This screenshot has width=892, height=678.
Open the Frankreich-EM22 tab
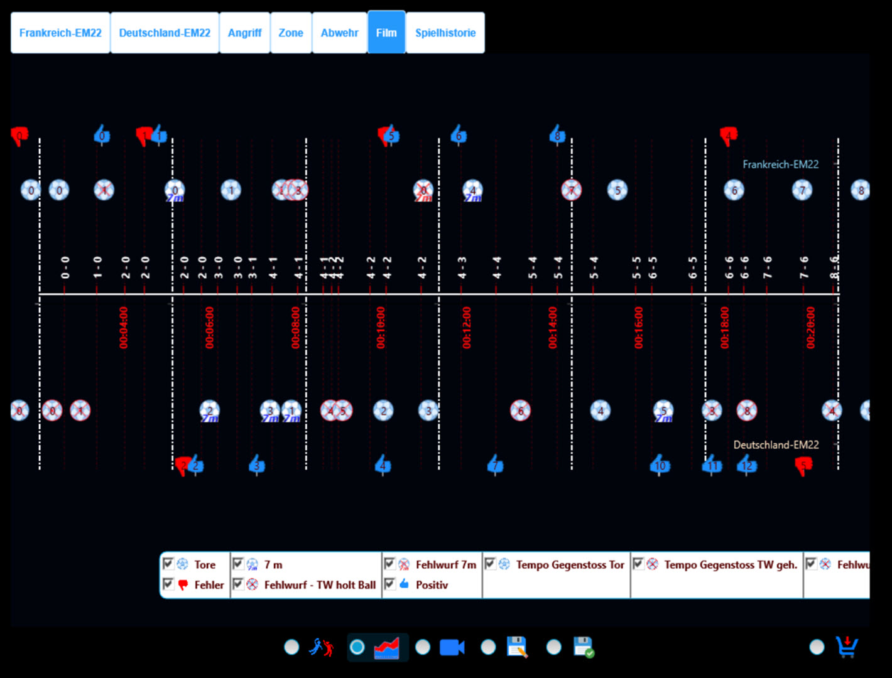(x=60, y=33)
